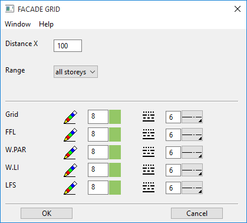Click the FFL line type number field
The height and width of the screenshot is (223, 247).
173,135
